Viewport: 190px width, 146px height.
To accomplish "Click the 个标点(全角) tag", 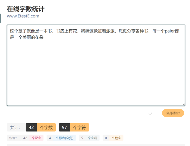I will click(65, 138).
